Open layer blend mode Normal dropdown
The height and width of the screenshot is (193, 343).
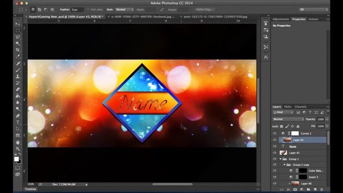coord(288,119)
